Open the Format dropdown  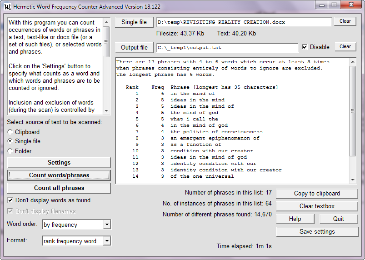(x=107, y=241)
